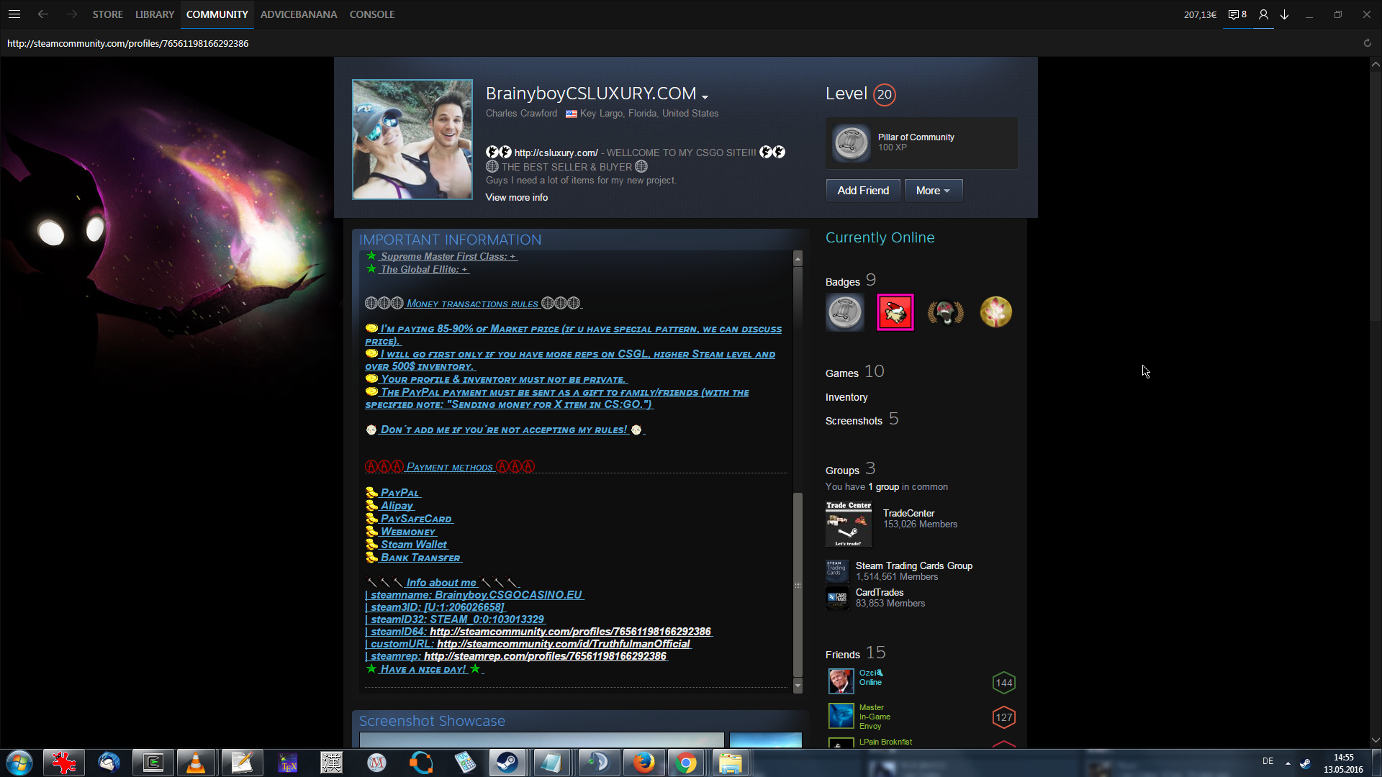Open the Inventory link
This screenshot has width=1382, height=777.
tap(846, 397)
